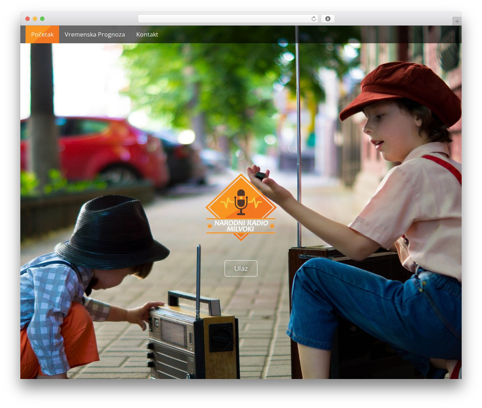482x408 pixels.
Task: Click the right soundwave in the logo
Action: click(x=255, y=203)
